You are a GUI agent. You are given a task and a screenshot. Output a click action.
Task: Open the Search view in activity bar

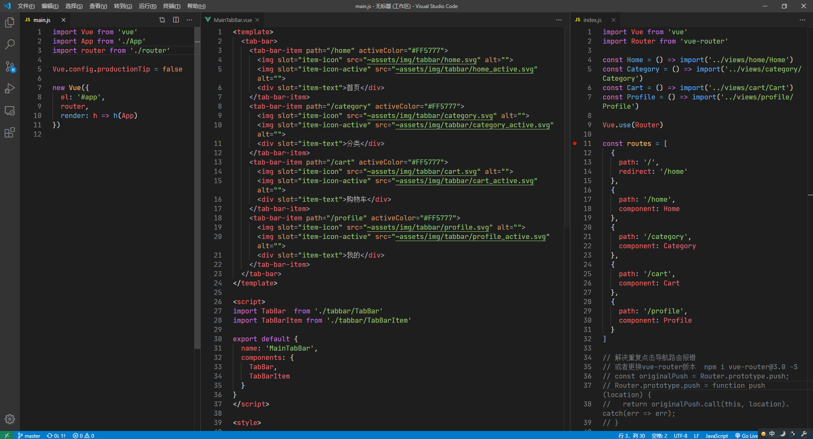10,44
